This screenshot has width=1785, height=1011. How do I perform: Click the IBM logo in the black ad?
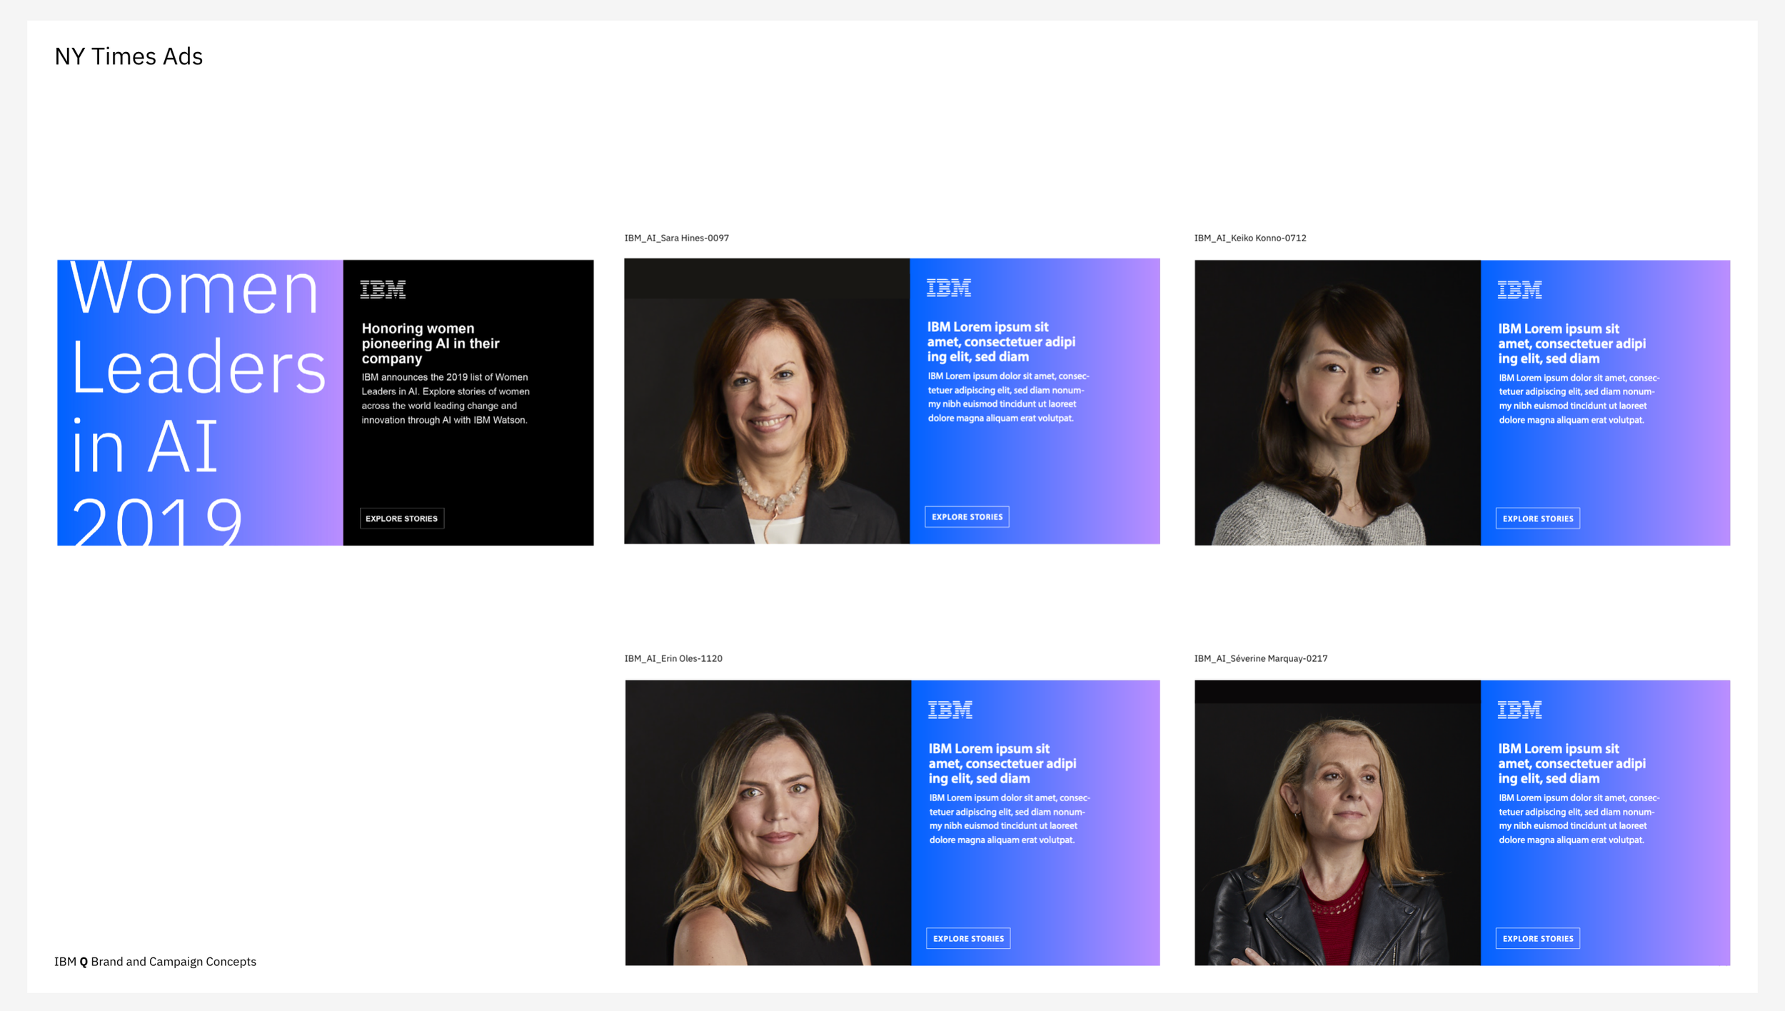click(x=383, y=289)
